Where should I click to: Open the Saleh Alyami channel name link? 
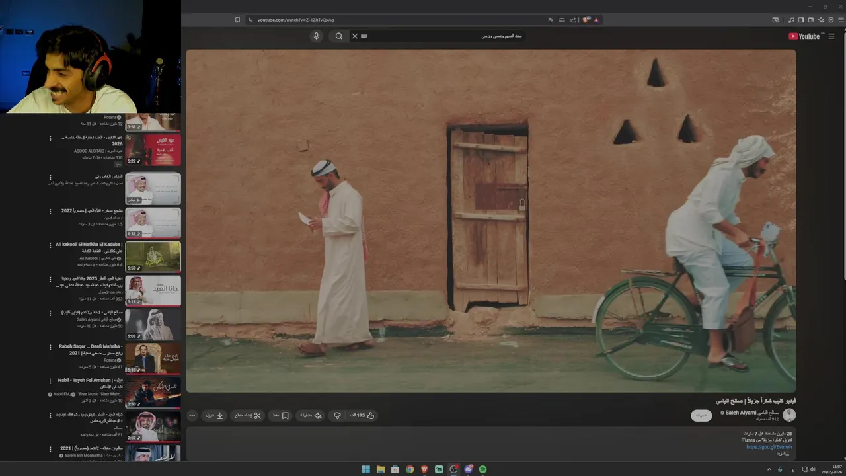[x=752, y=413]
